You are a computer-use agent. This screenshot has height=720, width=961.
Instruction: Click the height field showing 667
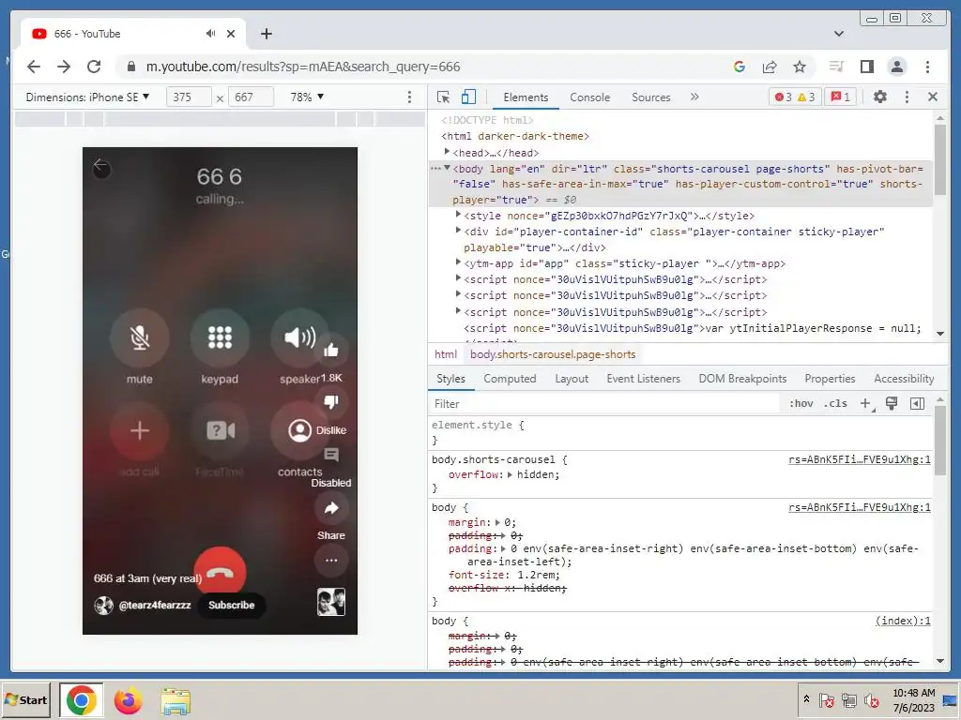coord(251,97)
